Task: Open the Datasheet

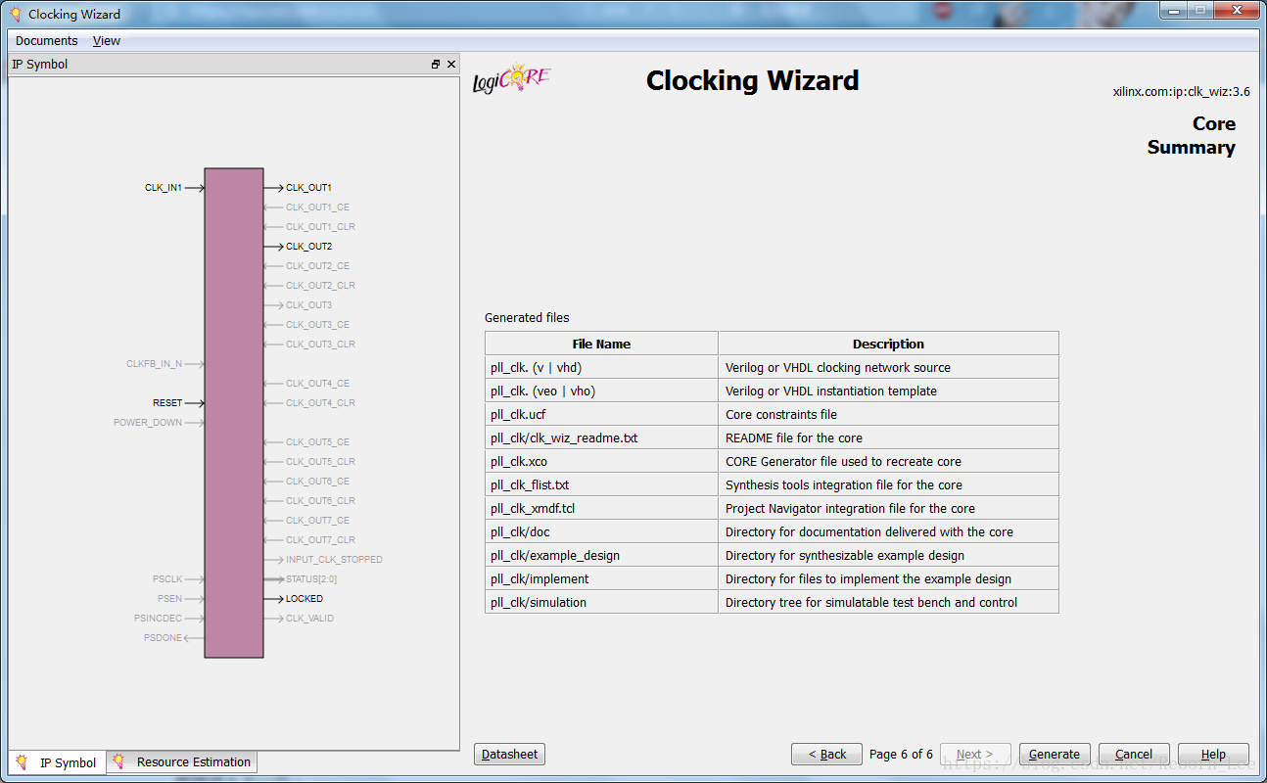Action: point(509,754)
